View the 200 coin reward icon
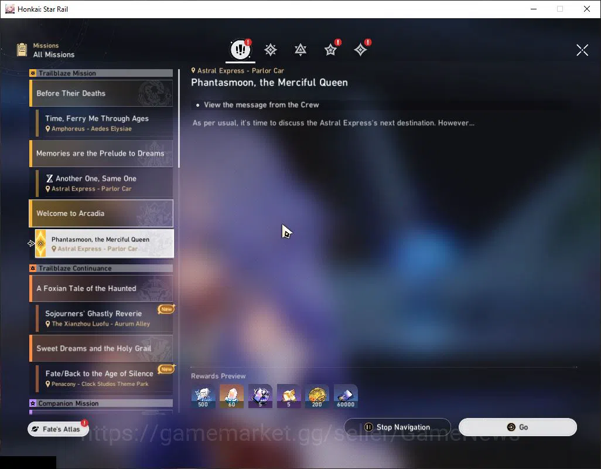This screenshot has width=601, height=469. (317, 396)
